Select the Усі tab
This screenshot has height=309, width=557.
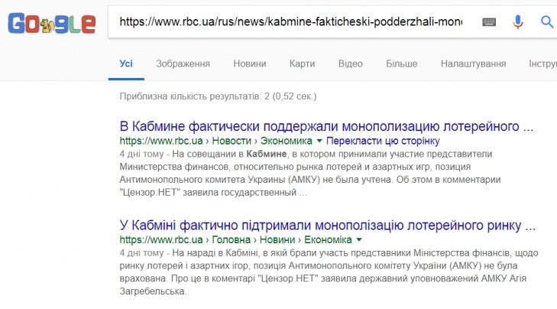coord(126,63)
